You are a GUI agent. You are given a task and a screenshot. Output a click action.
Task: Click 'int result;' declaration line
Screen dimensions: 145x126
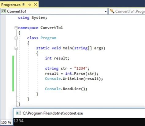[57, 58]
